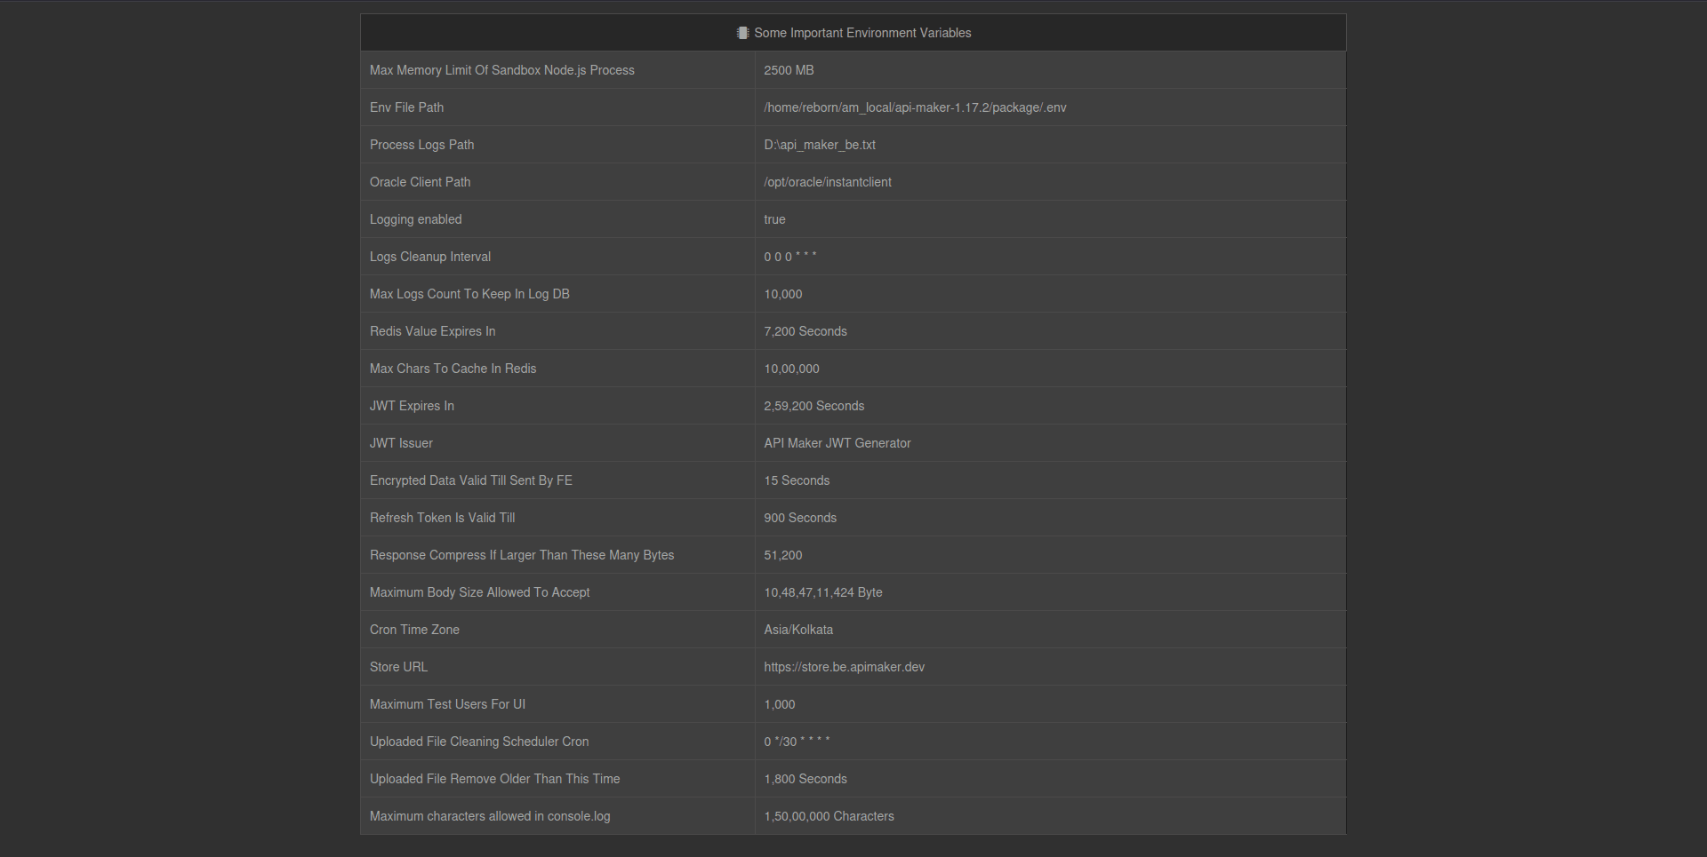Click the Logs Cleanup Interval cron value
This screenshot has height=857, width=1707.
(x=789, y=257)
